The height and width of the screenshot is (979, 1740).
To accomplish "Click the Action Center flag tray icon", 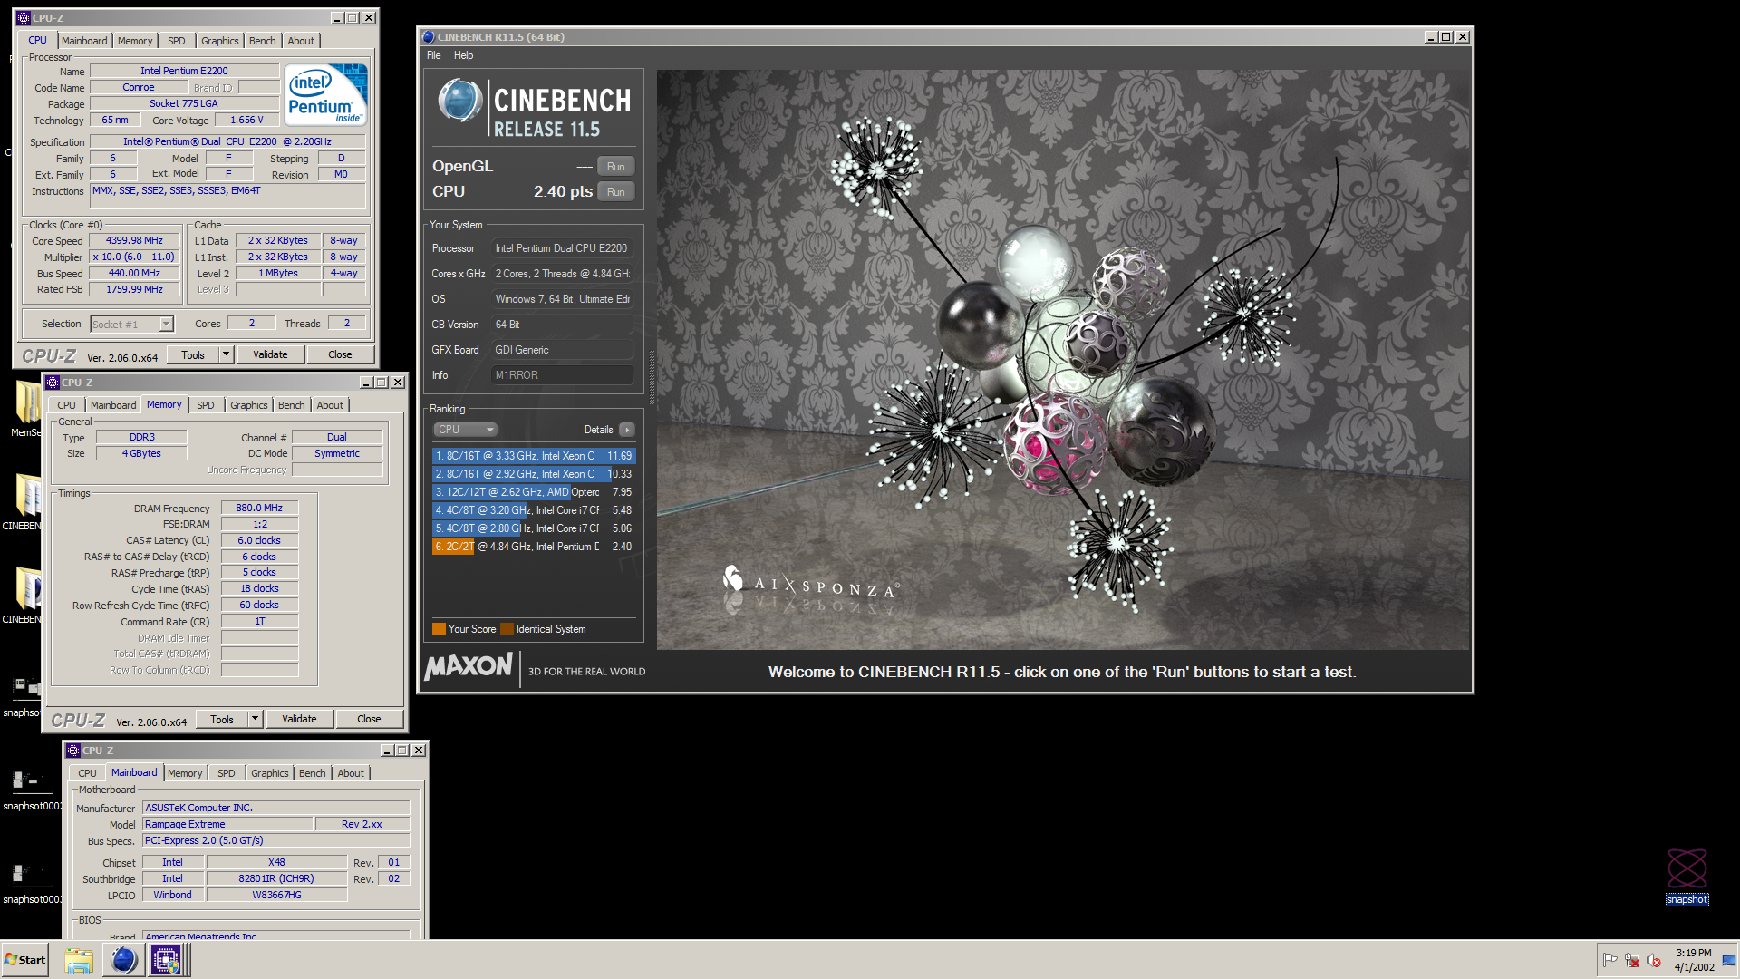I will coord(1610,960).
